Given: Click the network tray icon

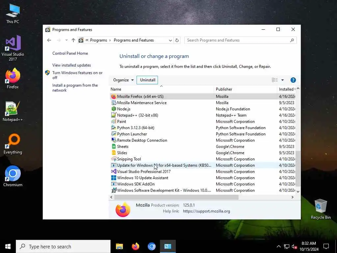Looking at the screenshot, I should [x=287, y=246].
